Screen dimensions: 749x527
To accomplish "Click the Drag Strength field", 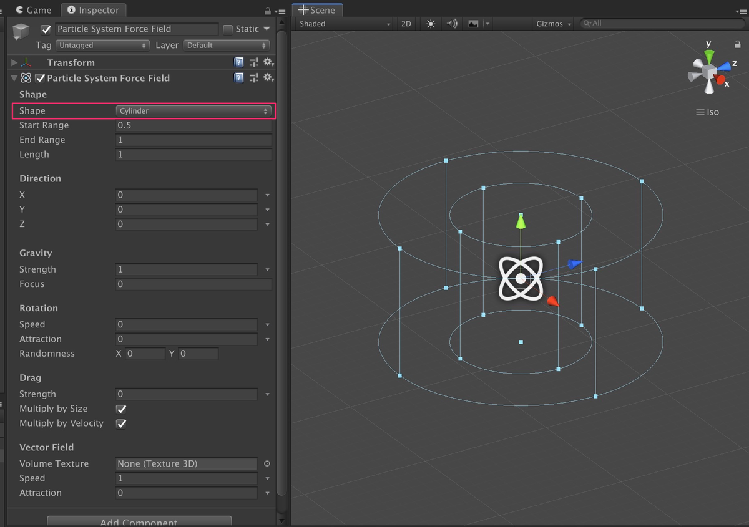I will pyautogui.click(x=187, y=394).
